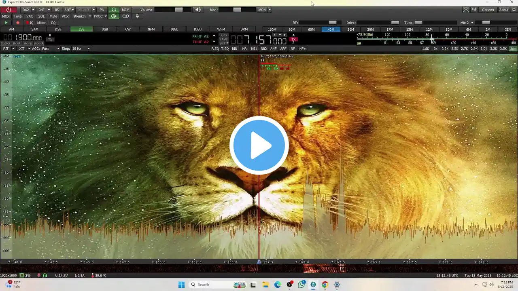Switch to the 80M band
Viewport: 518px width, 291px height.
(x=292, y=29)
